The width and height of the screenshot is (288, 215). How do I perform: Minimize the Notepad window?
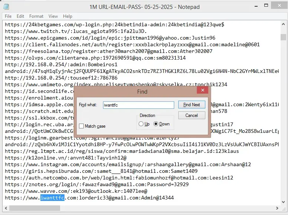coord(256,6)
